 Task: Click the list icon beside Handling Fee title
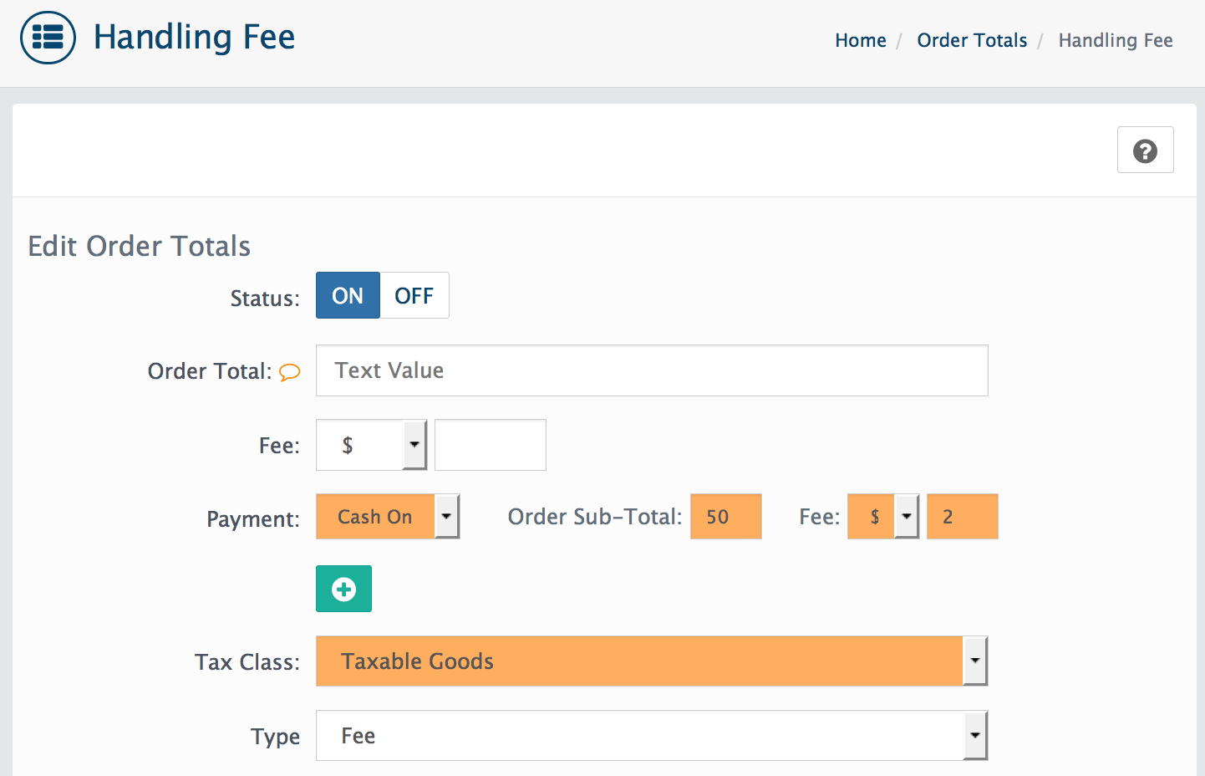[x=48, y=38]
